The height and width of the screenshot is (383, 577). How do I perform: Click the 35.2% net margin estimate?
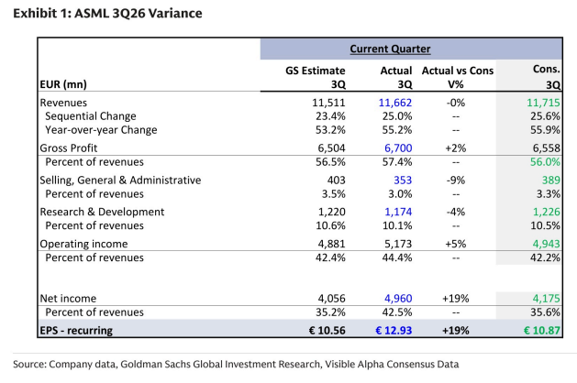330,312
